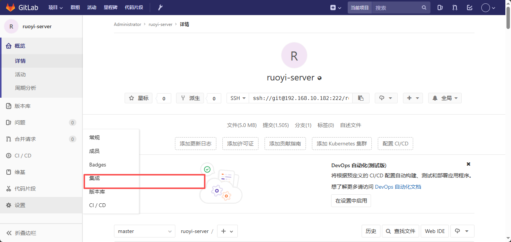
Task: Click the SSH clone URL field
Action: [301, 98]
